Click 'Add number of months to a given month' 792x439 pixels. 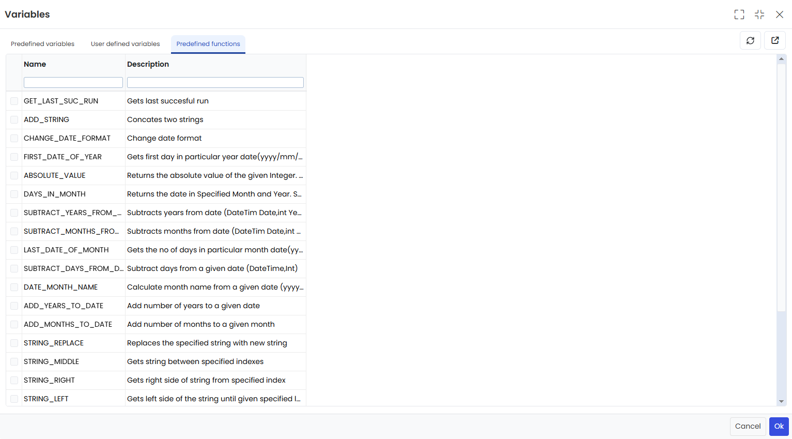[x=201, y=325]
